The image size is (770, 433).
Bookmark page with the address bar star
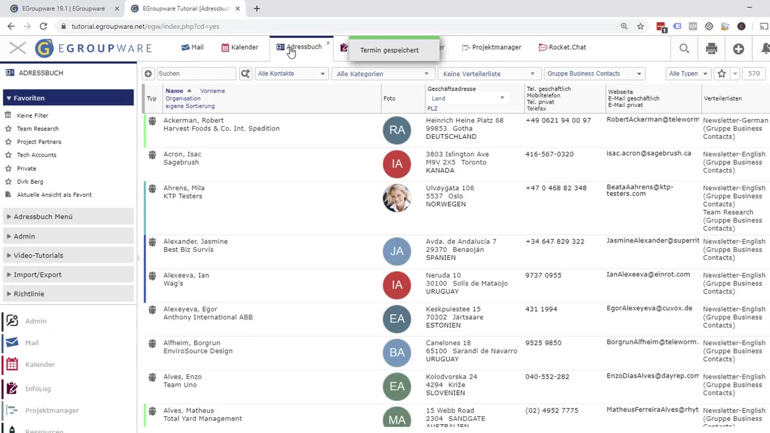[x=641, y=26]
